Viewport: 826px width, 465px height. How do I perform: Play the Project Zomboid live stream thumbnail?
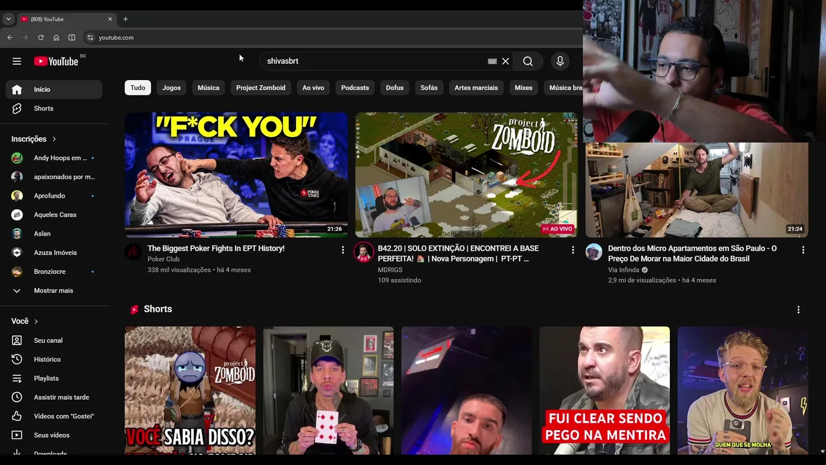(467, 175)
